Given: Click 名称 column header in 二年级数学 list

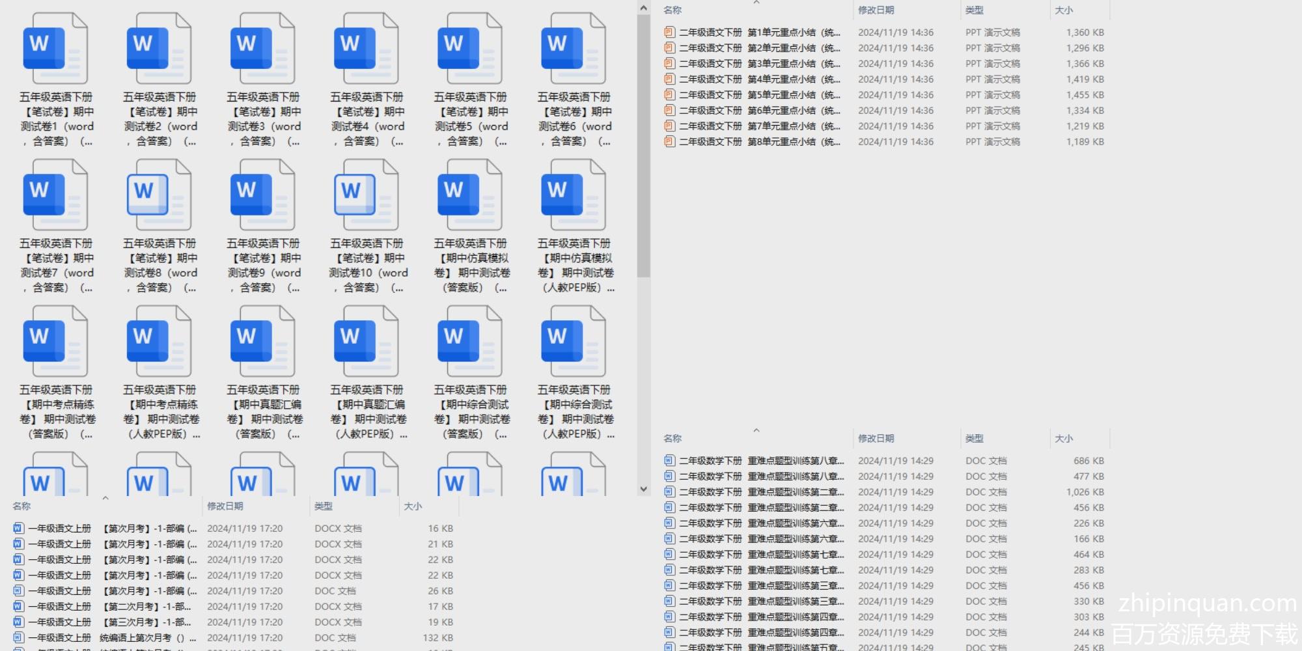Looking at the screenshot, I should point(672,439).
